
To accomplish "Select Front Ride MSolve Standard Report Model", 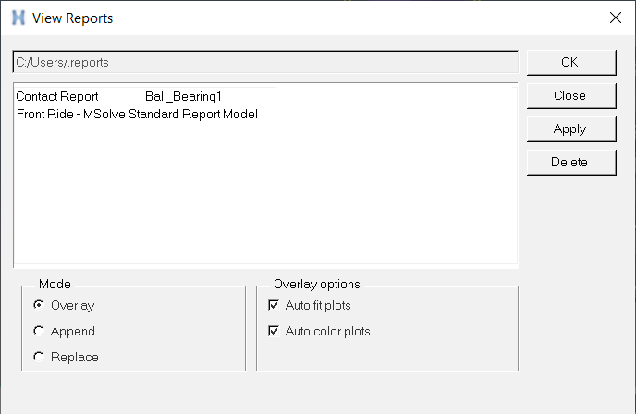I will point(137,114).
